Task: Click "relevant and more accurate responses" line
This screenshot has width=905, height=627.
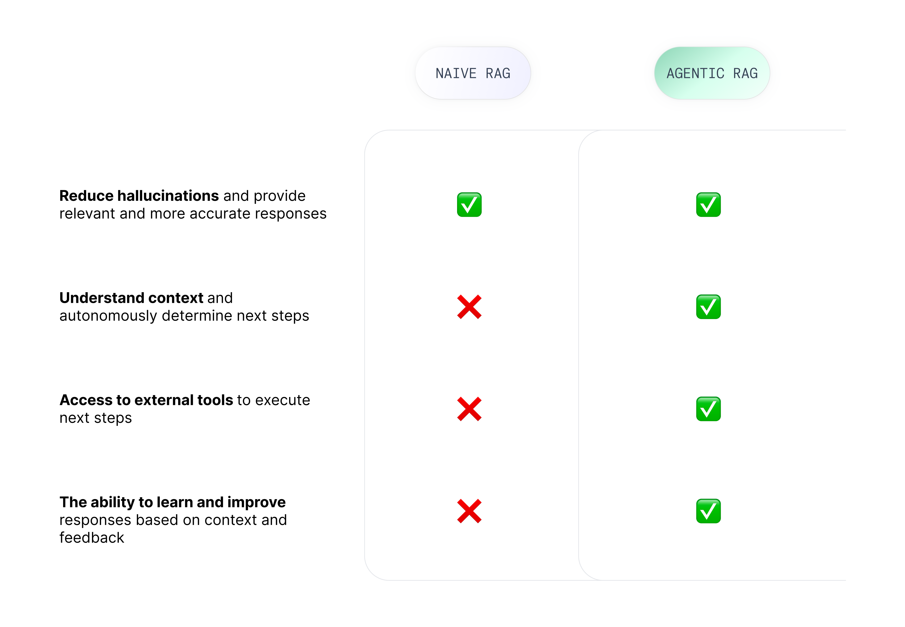Action: coord(193,214)
